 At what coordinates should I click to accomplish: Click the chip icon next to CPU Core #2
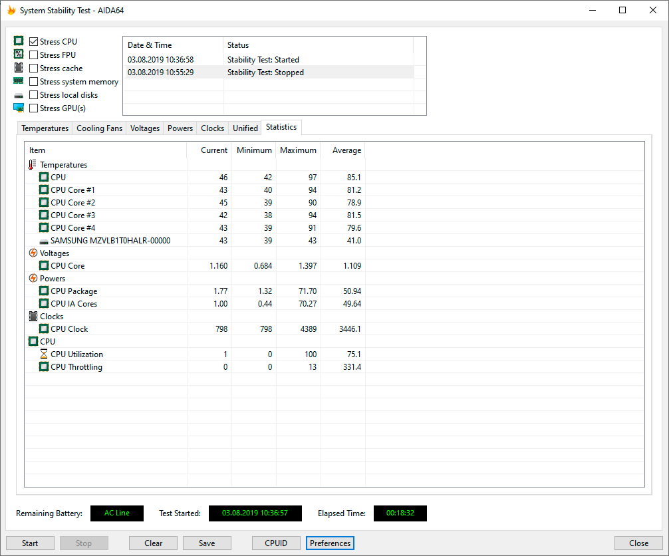click(x=43, y=202)
